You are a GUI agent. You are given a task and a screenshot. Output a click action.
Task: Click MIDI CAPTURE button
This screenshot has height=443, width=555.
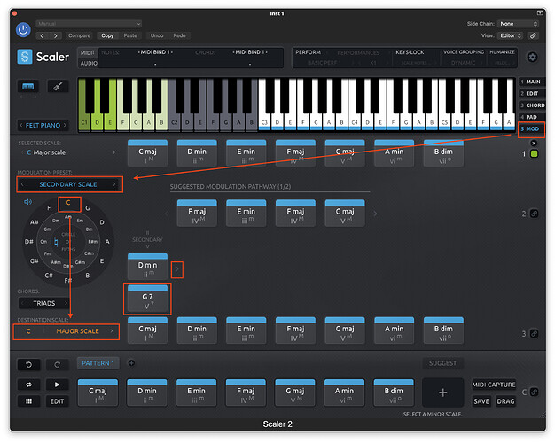point(494,385)
